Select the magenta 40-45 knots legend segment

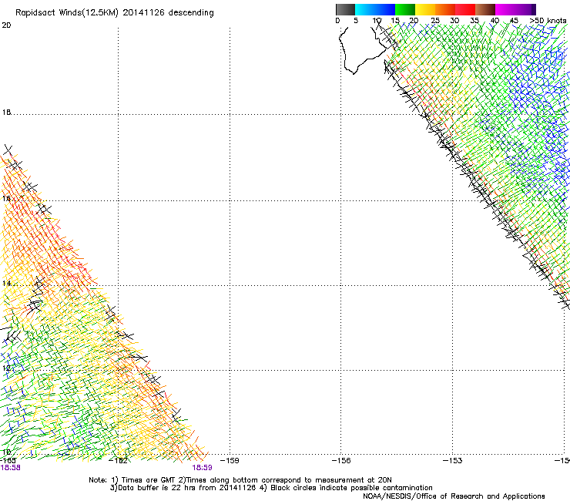505,9
